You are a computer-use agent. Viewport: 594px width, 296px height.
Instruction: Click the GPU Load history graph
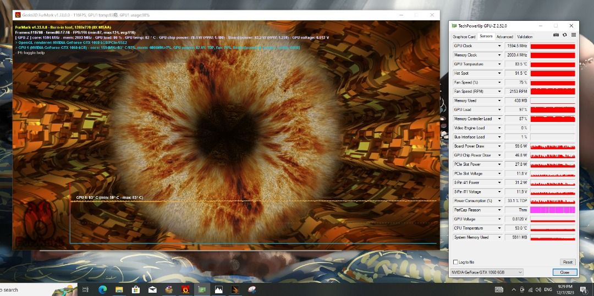pyautogui.click(x=553, y=110)
